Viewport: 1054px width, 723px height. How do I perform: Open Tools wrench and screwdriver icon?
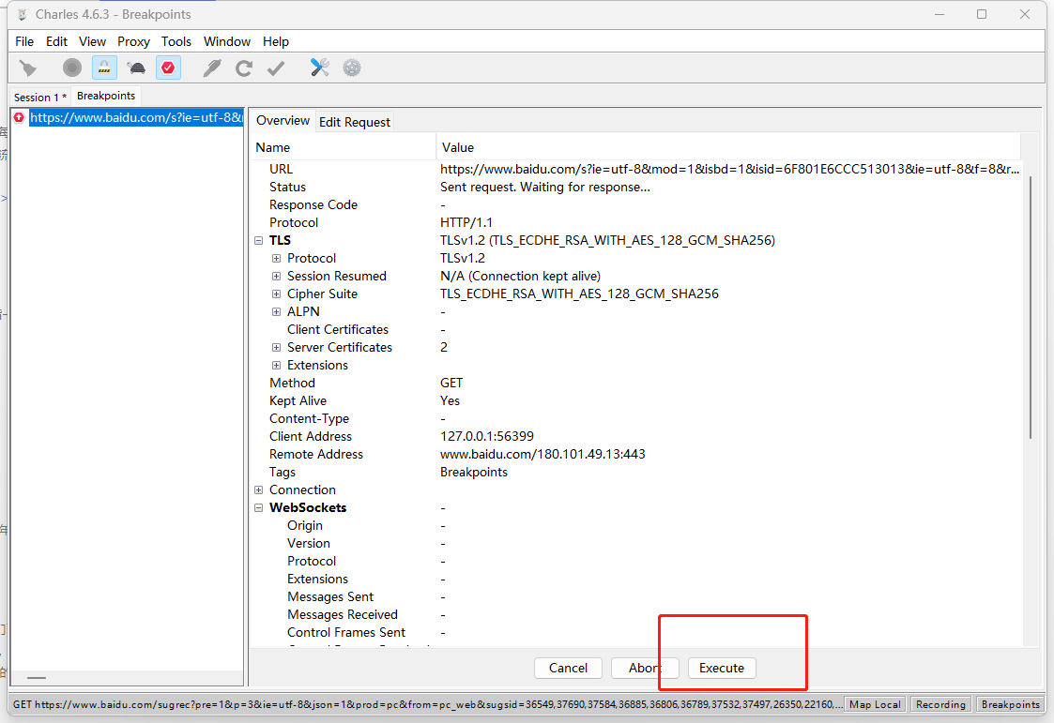[x=320, y=68]
